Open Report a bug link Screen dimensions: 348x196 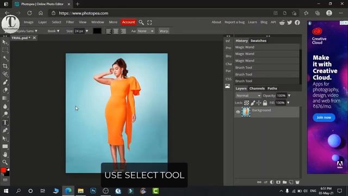pyautogui.click(x=234, y=22)
